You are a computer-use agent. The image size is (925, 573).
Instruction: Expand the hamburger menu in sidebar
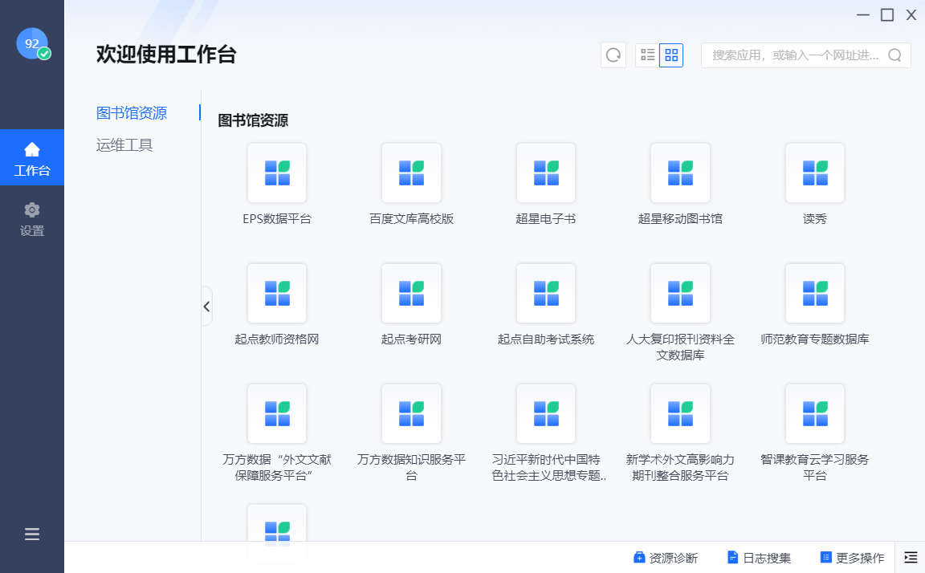click(32, 534)
